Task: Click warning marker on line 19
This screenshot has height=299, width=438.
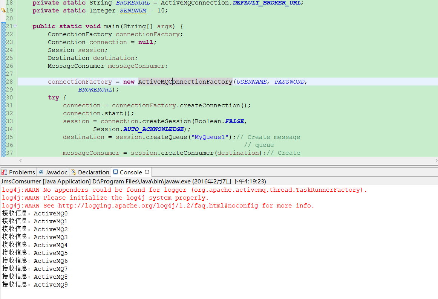Action: [x=3, y=10]
